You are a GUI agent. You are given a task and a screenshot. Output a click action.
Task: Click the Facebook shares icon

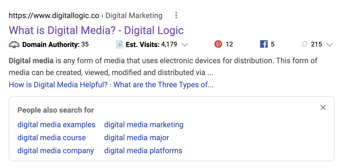(264, 44)
